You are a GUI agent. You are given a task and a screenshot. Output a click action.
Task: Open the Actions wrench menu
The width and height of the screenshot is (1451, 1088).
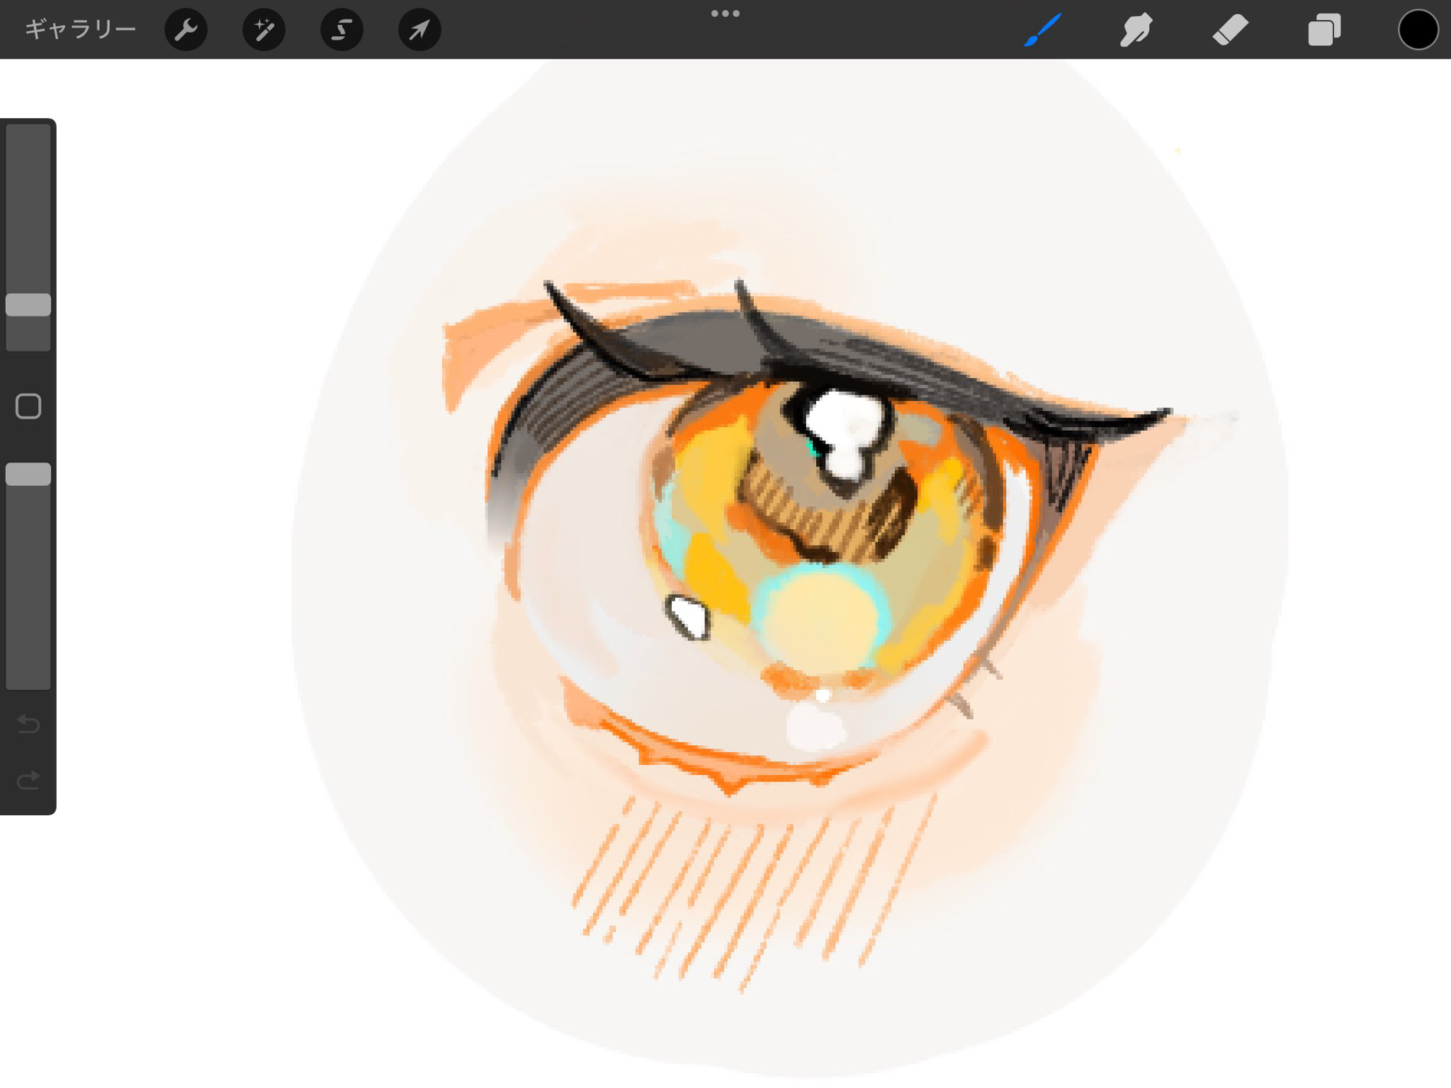coord(186,30)
